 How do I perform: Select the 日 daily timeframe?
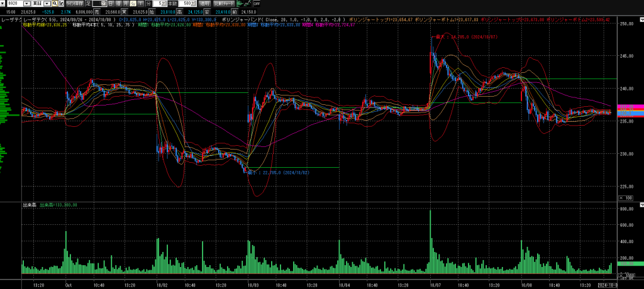(x=110, y=3)
